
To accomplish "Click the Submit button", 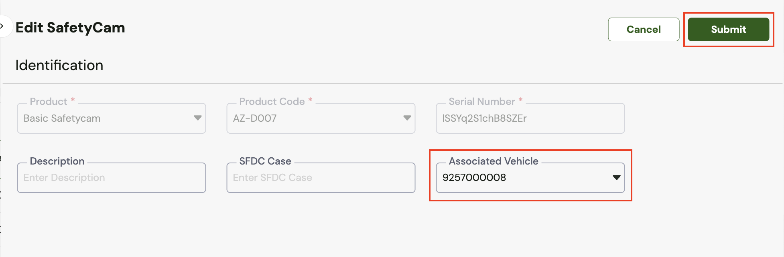I will coord(728,29).
